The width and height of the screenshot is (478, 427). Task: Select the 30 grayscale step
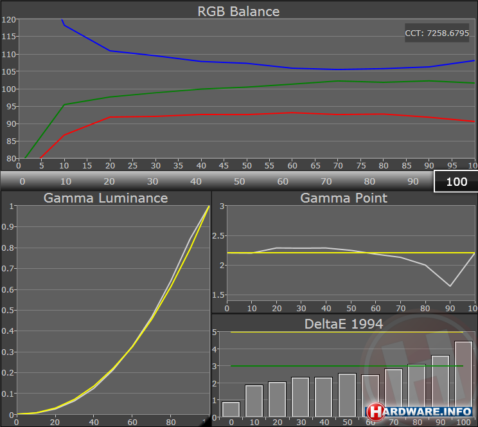point(152,181)
